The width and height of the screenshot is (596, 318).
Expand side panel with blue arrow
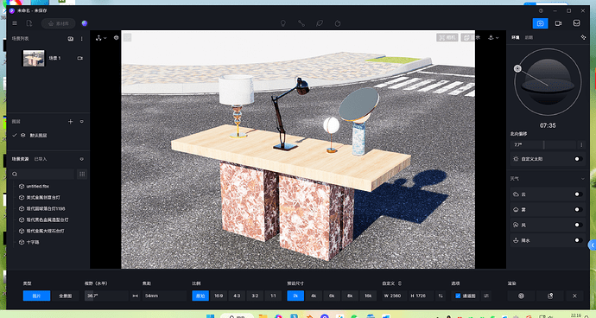click(593, 245)
